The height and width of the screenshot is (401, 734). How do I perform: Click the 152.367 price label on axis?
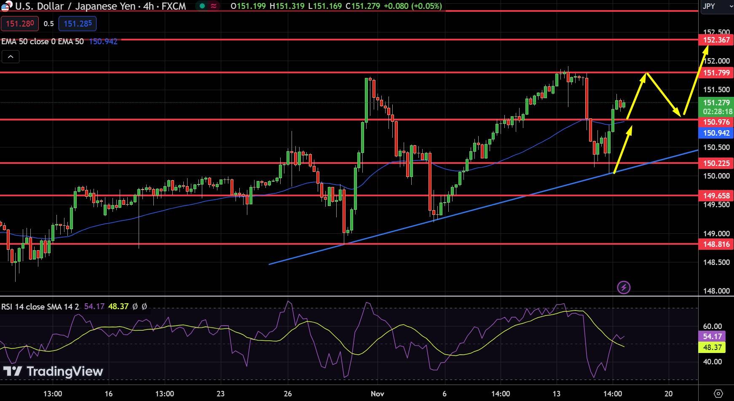tap(716, 40)
